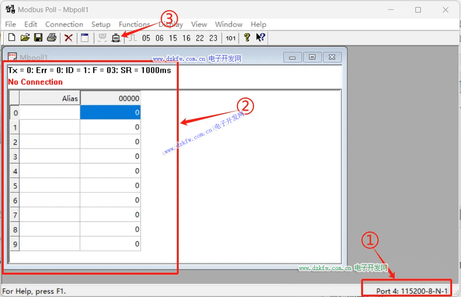Image resolution: width=461 pixels, height=297 pixels.
Task: Select function 06 write single register
Action: click(160, 38)
